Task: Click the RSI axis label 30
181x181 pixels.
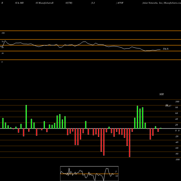Action: (3, 53)
